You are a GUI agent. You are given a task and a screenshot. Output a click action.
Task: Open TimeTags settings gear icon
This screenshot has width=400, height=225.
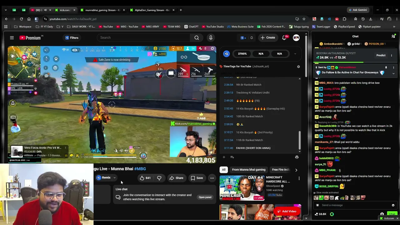[298, 67]
